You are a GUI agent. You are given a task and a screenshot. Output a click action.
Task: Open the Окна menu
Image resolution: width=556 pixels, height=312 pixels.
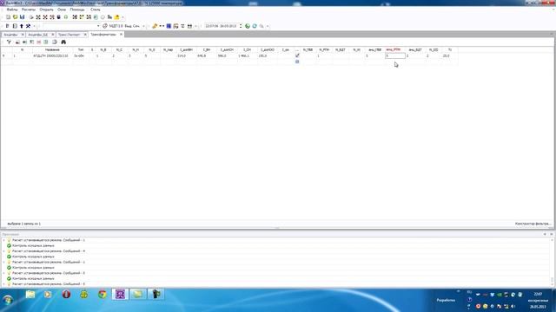(x=62, y=10)
